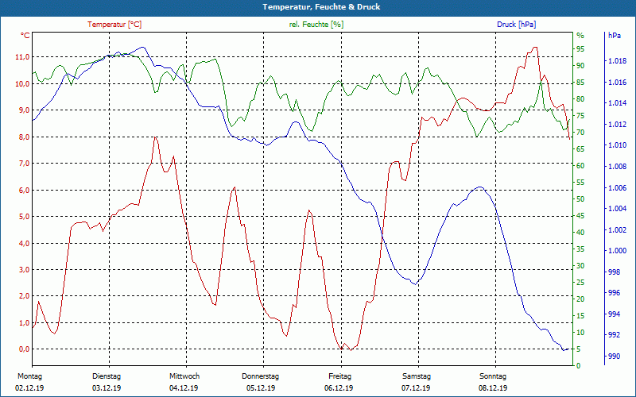636x397 pixels.
Task: Click the '1.012' pressure axis value
Action: 618,125
